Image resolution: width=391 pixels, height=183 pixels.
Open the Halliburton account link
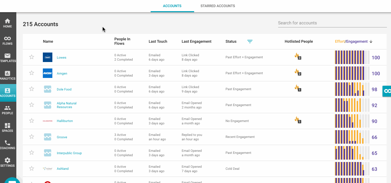pos(65,121)
